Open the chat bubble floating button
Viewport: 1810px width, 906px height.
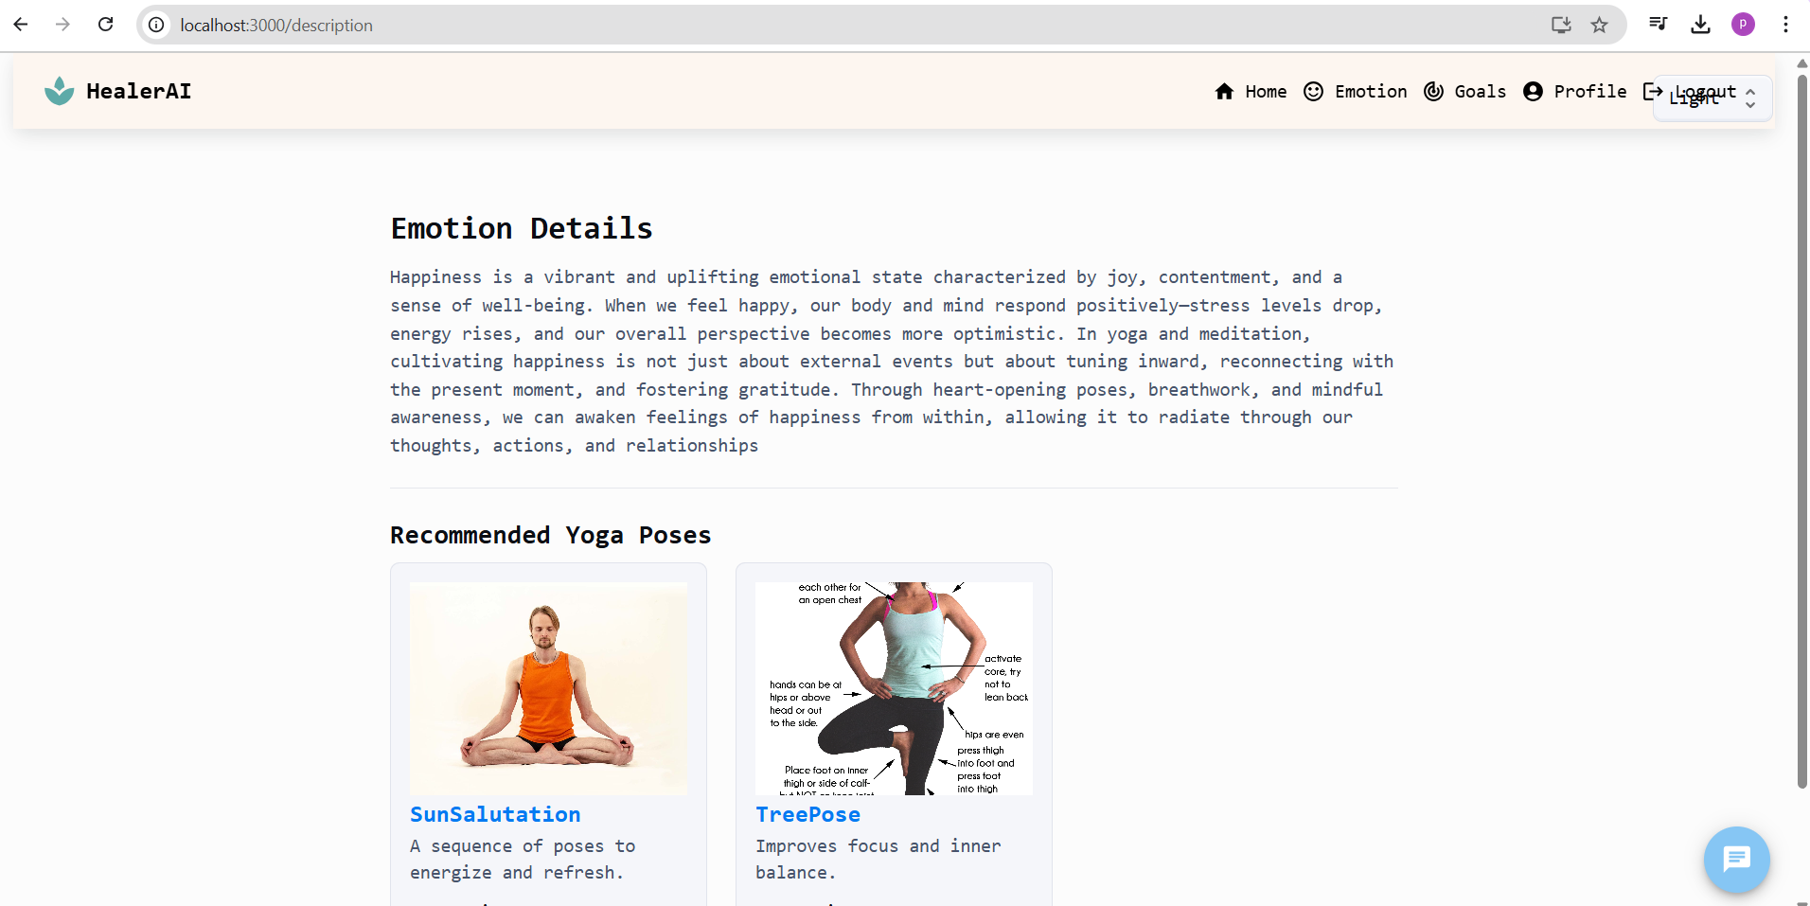click(x=1736, y=860)
